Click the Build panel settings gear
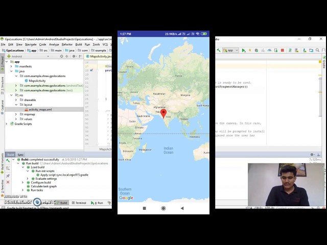Screen dimensions: 327x245 pyautogui.click(x=312, y=155)
